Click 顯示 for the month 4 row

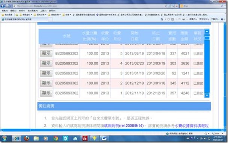(46, 63)
